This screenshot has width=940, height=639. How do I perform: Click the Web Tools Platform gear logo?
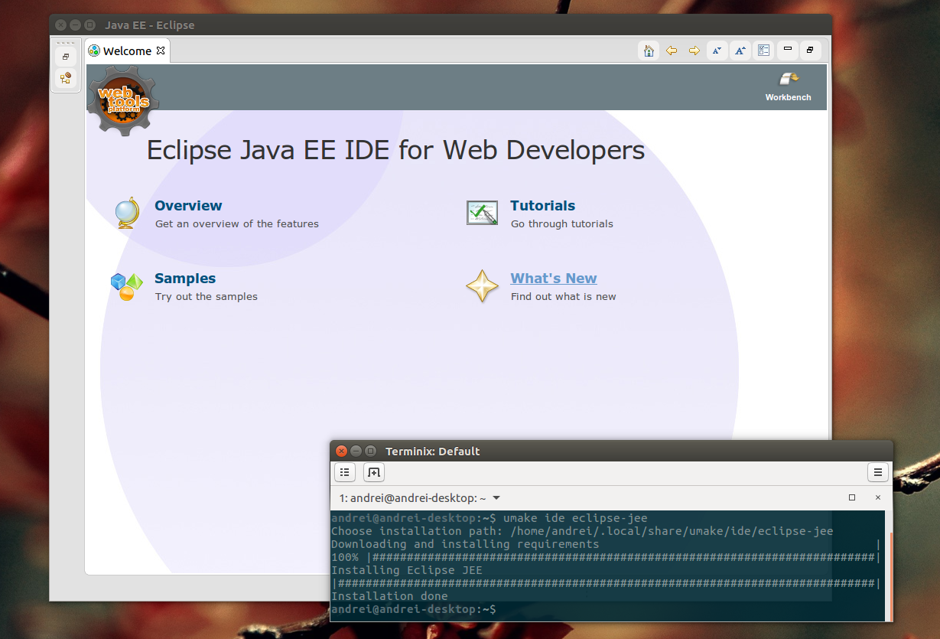coord(122,100)
